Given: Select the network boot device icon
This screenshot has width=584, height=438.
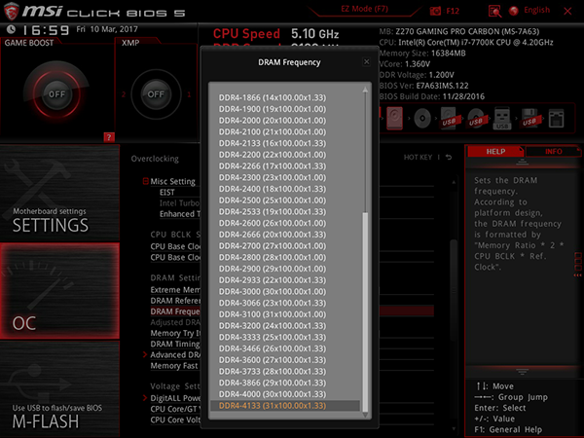Looking at the screenshot, I should coord(556,119).
